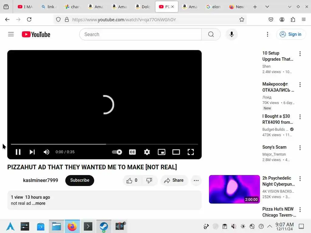Image resolution: width=311 pixels, height=233 pixels.
Task: Enter fullscreen mode
Action: 191,152
